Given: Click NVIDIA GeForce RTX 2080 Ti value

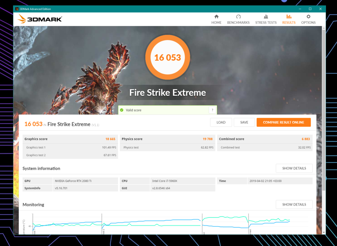Looking at the screenshot, I should 73,181.
